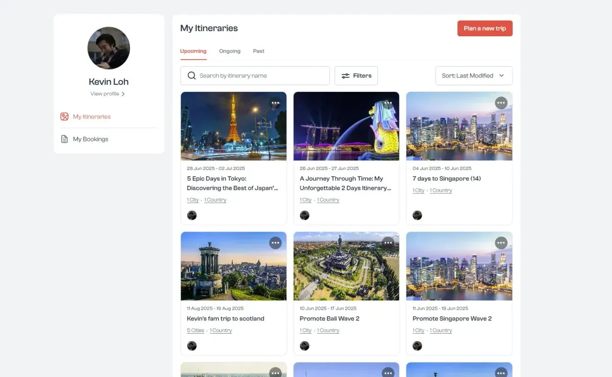Open the Filters button label

coord(362,76)
